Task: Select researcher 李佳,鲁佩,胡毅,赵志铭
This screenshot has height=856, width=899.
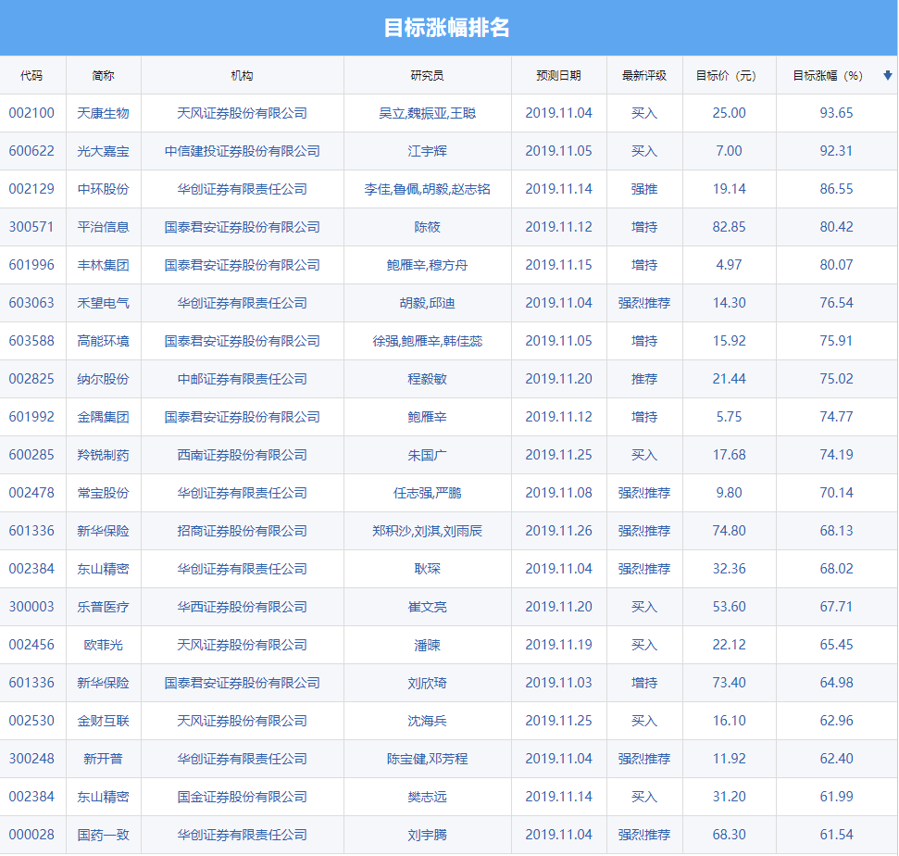Action: 427,189
